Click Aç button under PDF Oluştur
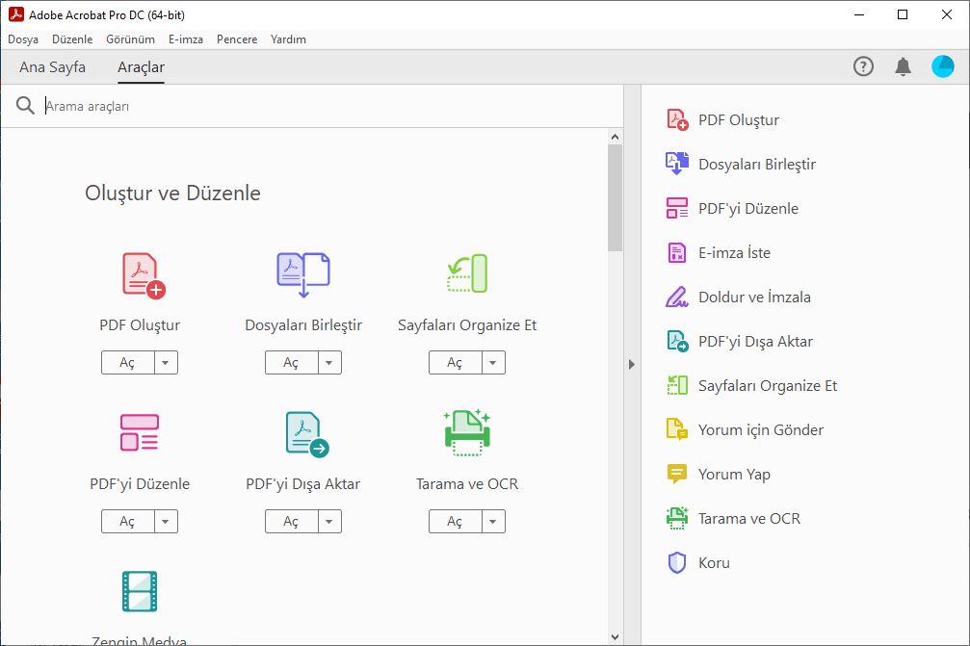This screenshot has height=646, width=970. click(128, 362)
